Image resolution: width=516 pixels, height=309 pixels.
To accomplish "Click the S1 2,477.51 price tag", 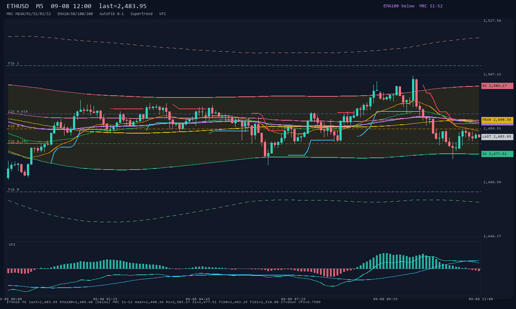I will point(497,154).
